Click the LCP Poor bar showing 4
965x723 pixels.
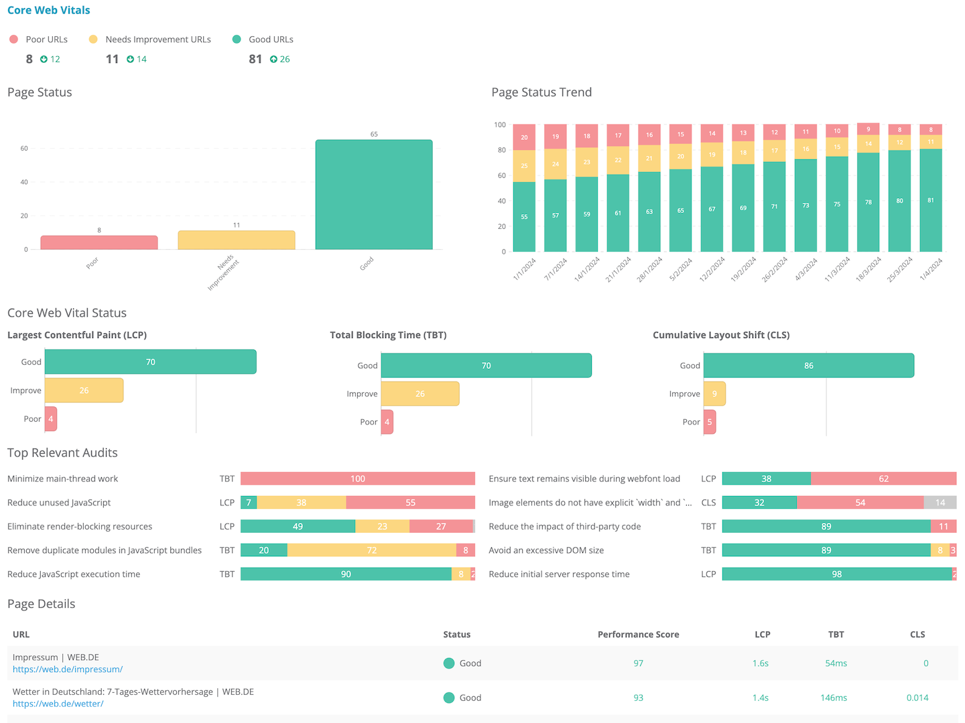click(51, 419)
